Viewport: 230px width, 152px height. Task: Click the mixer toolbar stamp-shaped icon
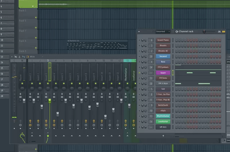[19, 57]
